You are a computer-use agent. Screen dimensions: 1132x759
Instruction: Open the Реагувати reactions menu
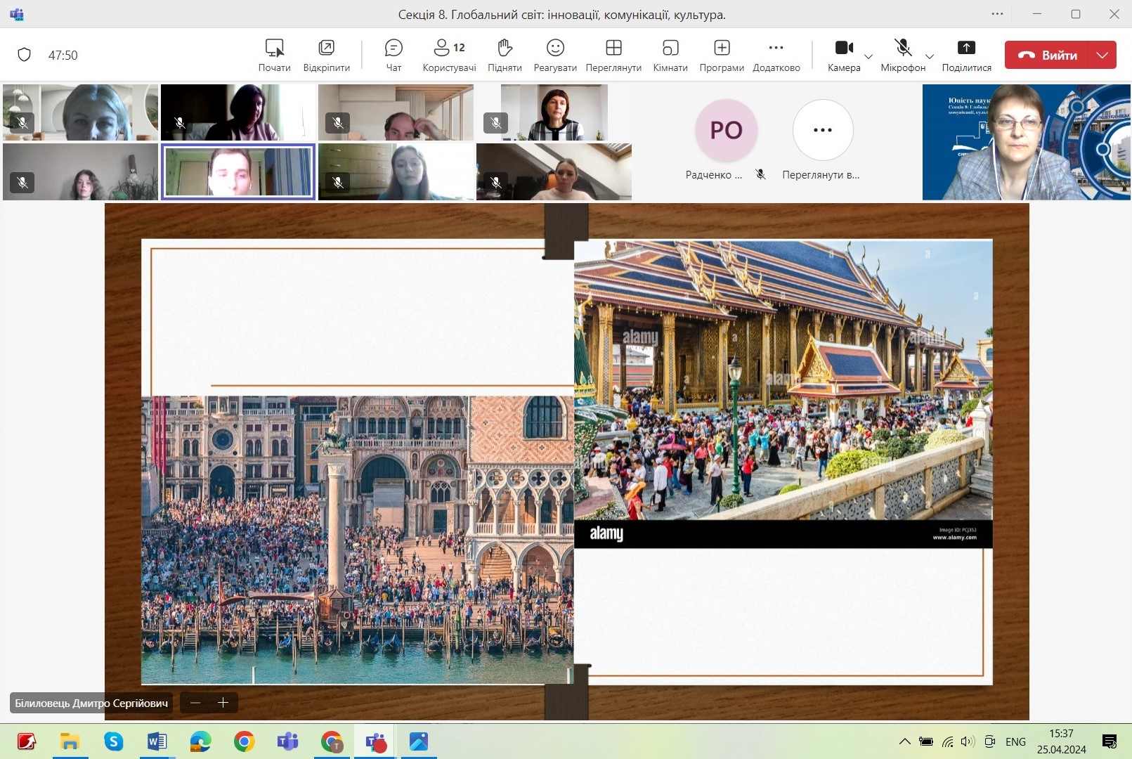555,55
